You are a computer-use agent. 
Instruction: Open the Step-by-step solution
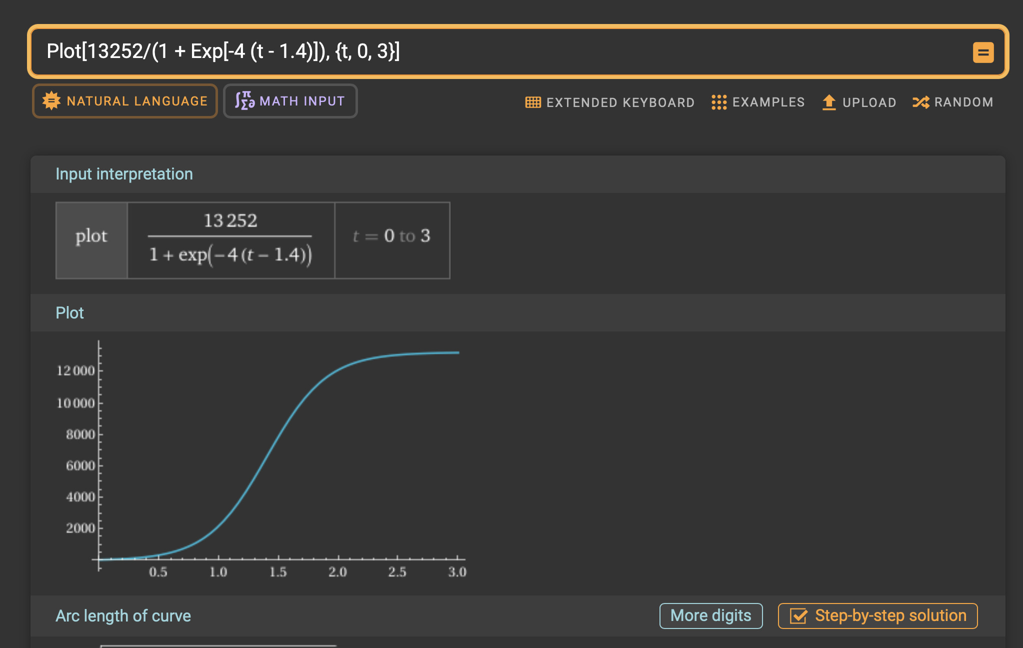pyautogui.click(x=877, y=615)
